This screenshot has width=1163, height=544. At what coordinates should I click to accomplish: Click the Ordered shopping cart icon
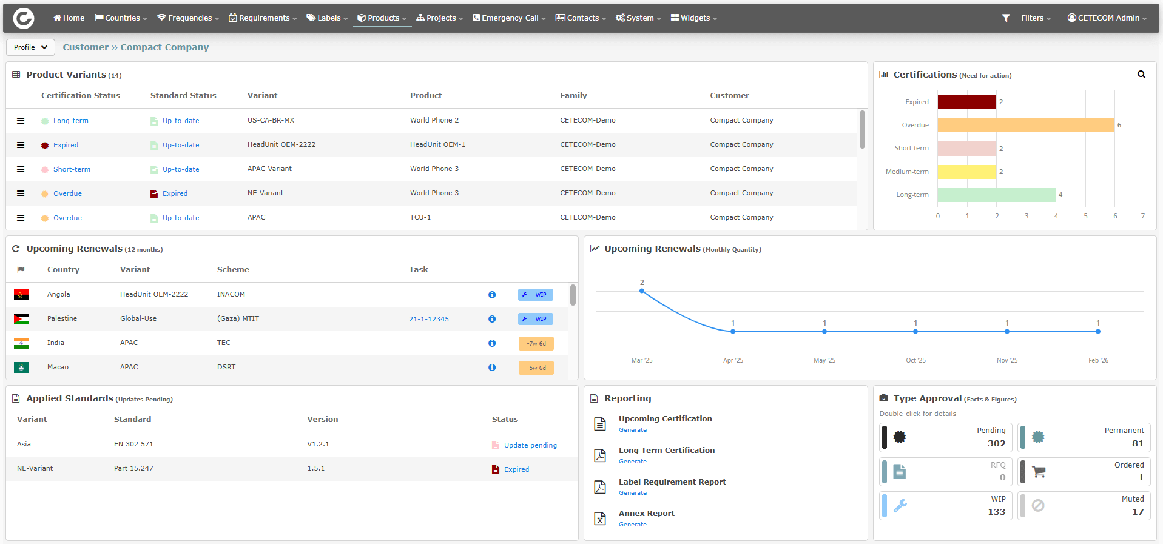(1039, 471)
